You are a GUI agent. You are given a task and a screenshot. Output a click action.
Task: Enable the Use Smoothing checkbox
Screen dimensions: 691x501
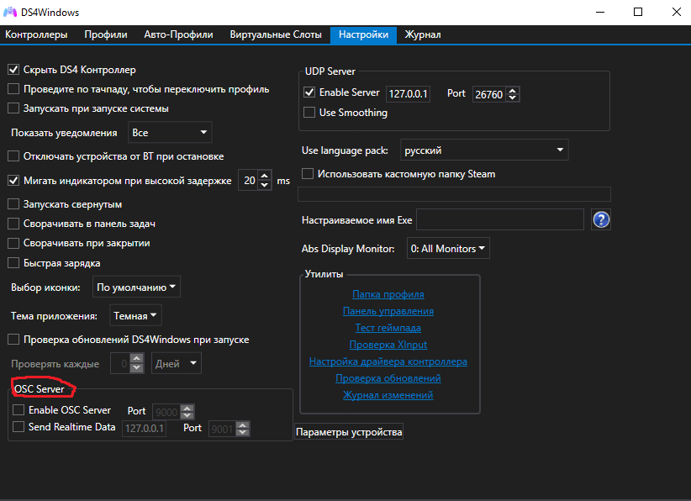pyautogui.click(x=309, y=113)
